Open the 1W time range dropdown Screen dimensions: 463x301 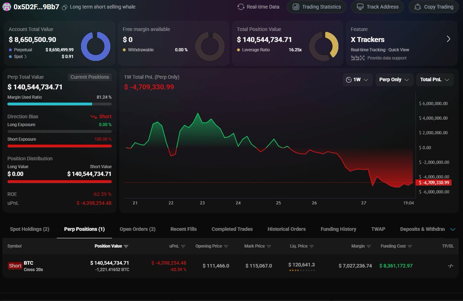pos(358,80)
